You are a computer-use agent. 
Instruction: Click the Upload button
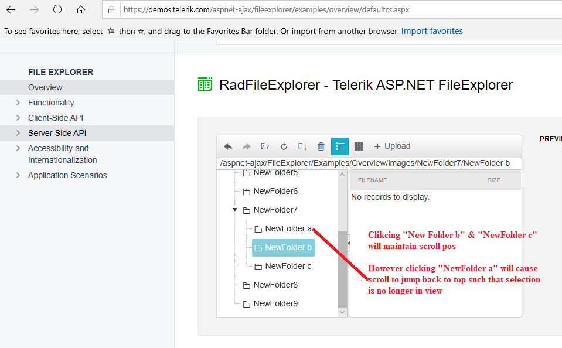[392, 146]
